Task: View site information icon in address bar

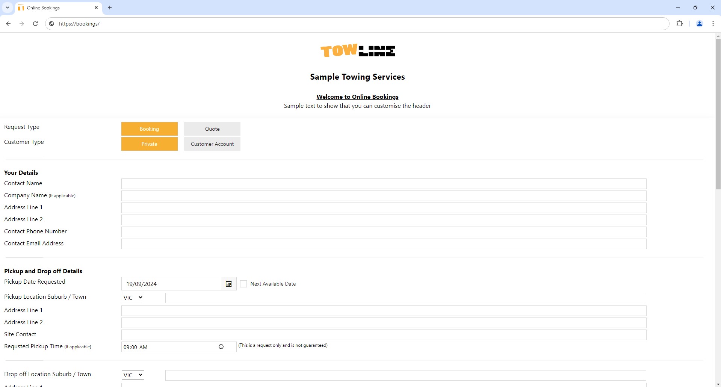Action: 52,24
